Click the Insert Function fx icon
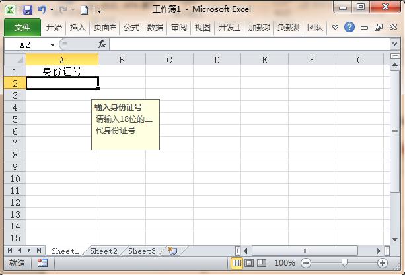The width and height of the screenshot is (405, 275). 102,44
